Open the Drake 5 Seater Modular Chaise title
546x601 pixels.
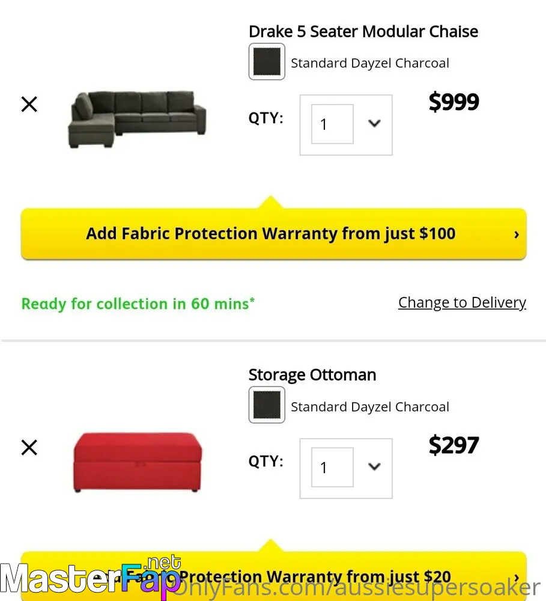click(363, 31)
